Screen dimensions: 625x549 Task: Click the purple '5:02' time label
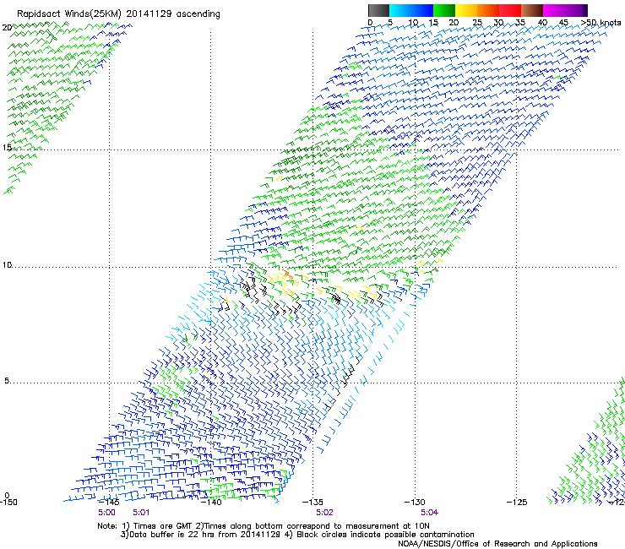[x=324, y=513]
